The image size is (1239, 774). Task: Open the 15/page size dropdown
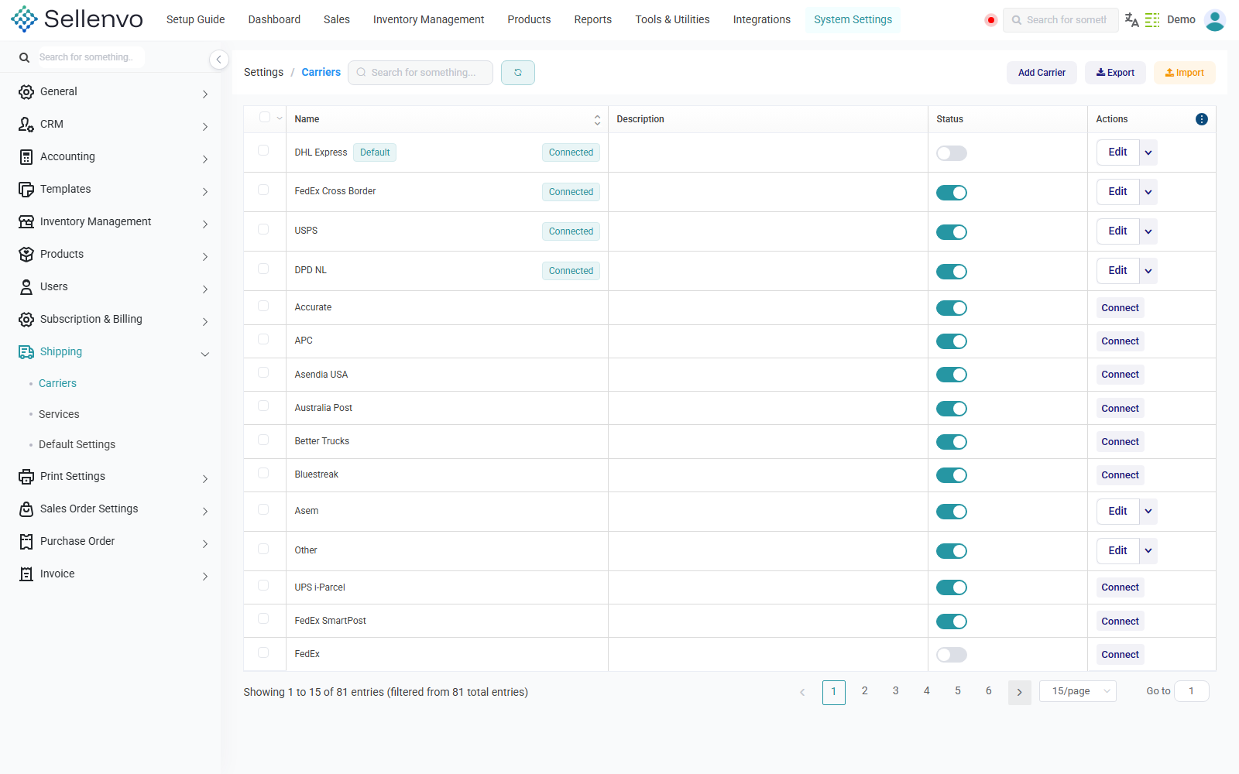click(1078, 691)
